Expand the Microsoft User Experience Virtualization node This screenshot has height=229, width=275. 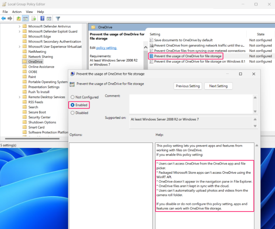click(x=20, y=47)
